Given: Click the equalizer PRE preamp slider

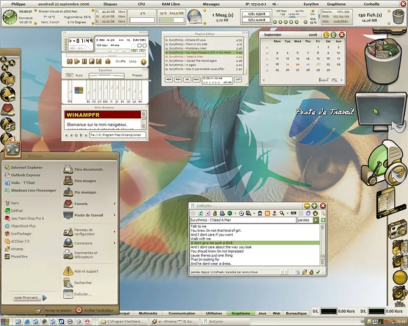Looking at the screenshot, I should click(70, 90).
